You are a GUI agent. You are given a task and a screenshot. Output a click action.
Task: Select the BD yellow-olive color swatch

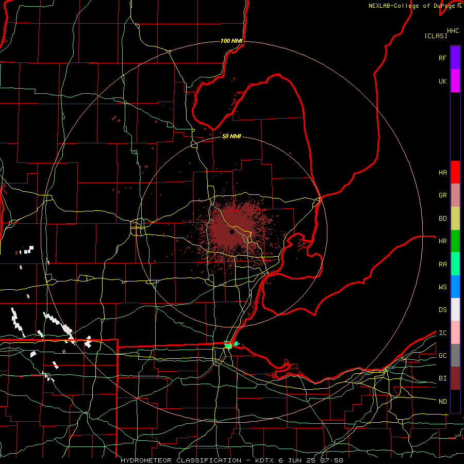pos(455,219)
